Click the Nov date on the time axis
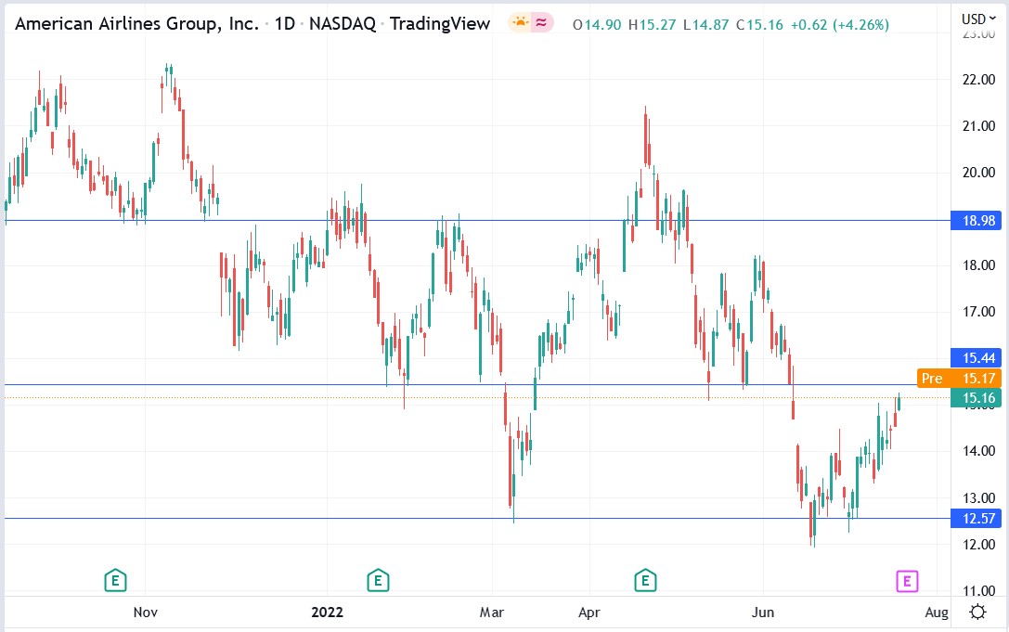This screenshot has height=632, width=1009. point(146,613)
